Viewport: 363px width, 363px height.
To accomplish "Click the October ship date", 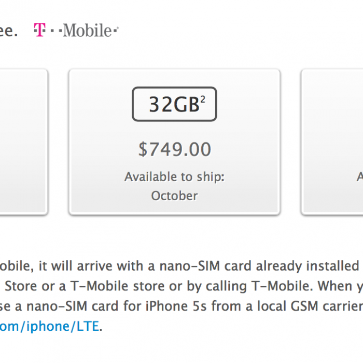I will pos(174,196).
